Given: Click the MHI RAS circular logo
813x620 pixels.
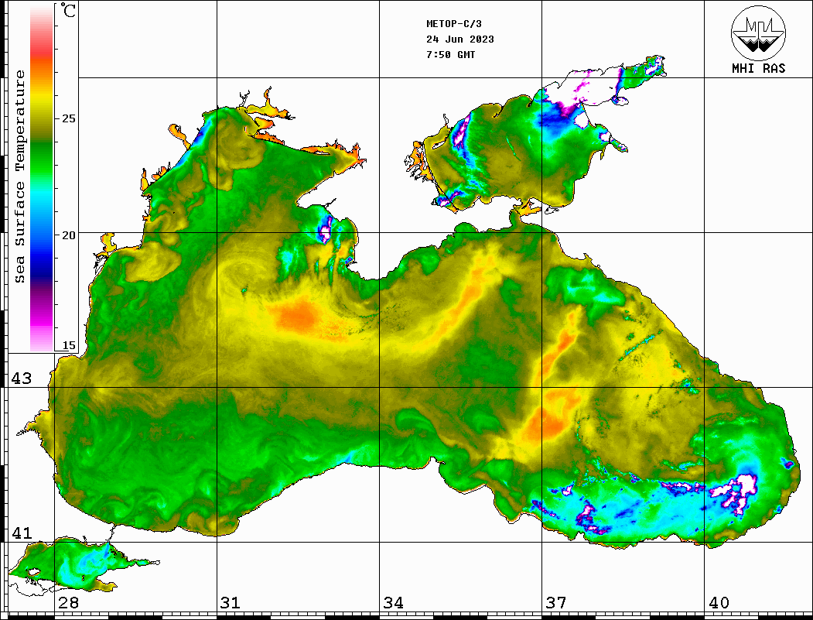Looking at the screenshot, I should 758,33.
